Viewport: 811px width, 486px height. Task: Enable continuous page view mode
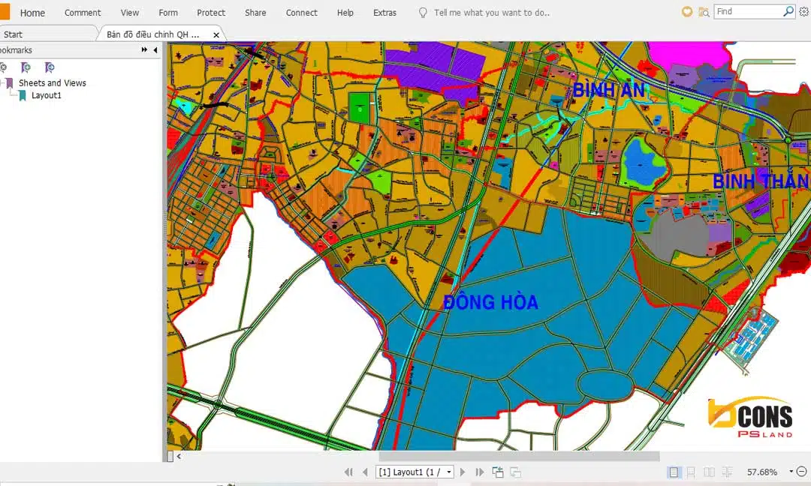[x=691, y=472]
